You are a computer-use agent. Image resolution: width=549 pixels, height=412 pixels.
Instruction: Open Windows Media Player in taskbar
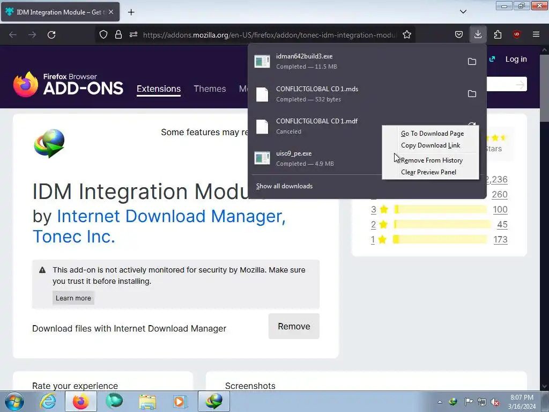coord(180,401)
